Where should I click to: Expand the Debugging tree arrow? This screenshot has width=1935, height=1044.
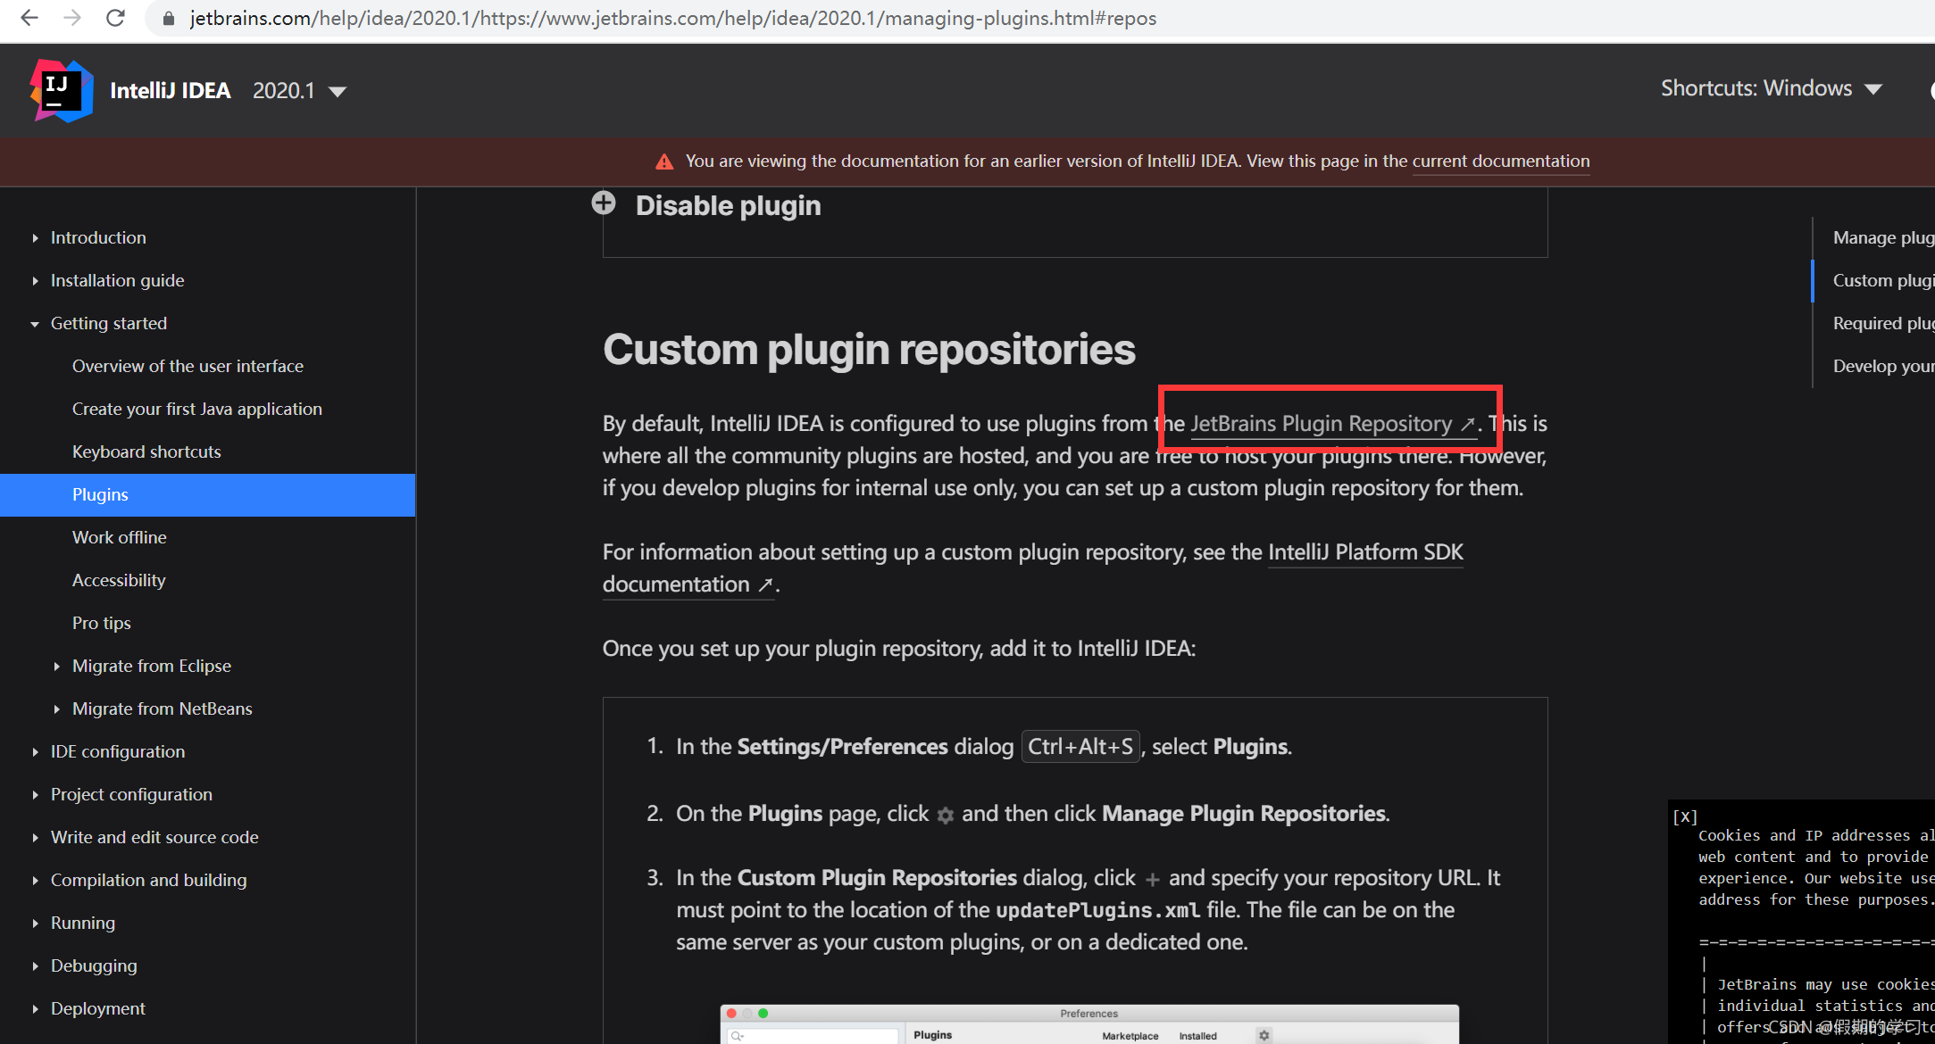pos(35,966)
